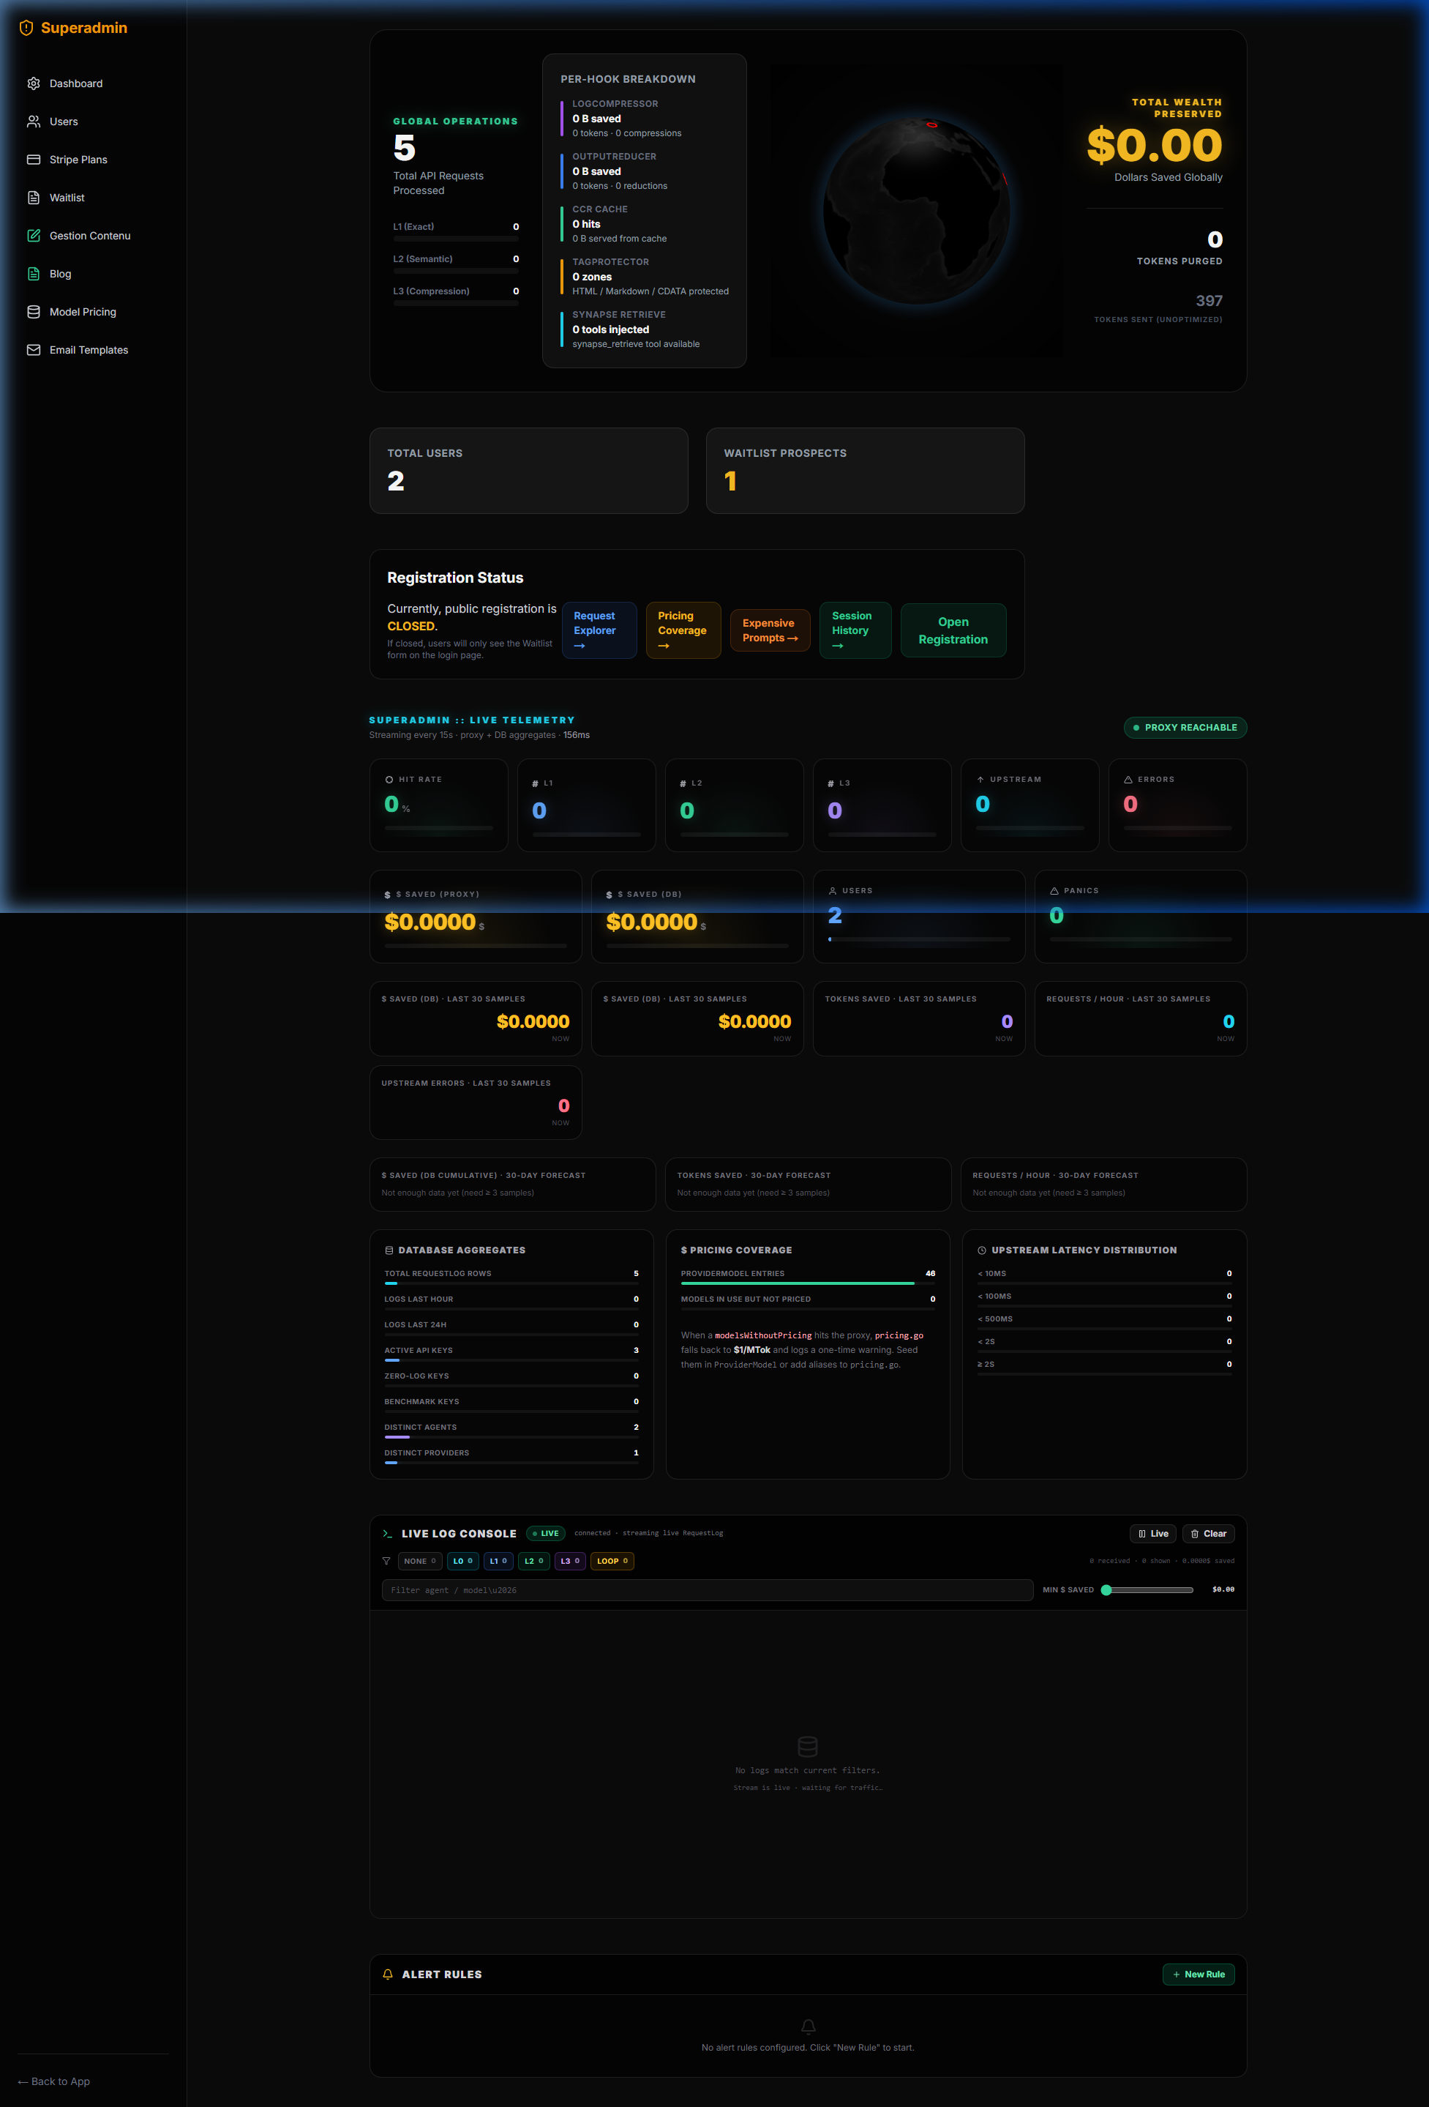Open Pricing Coverage link
Screen dimensions: 1429x2107
pos(683,630)
